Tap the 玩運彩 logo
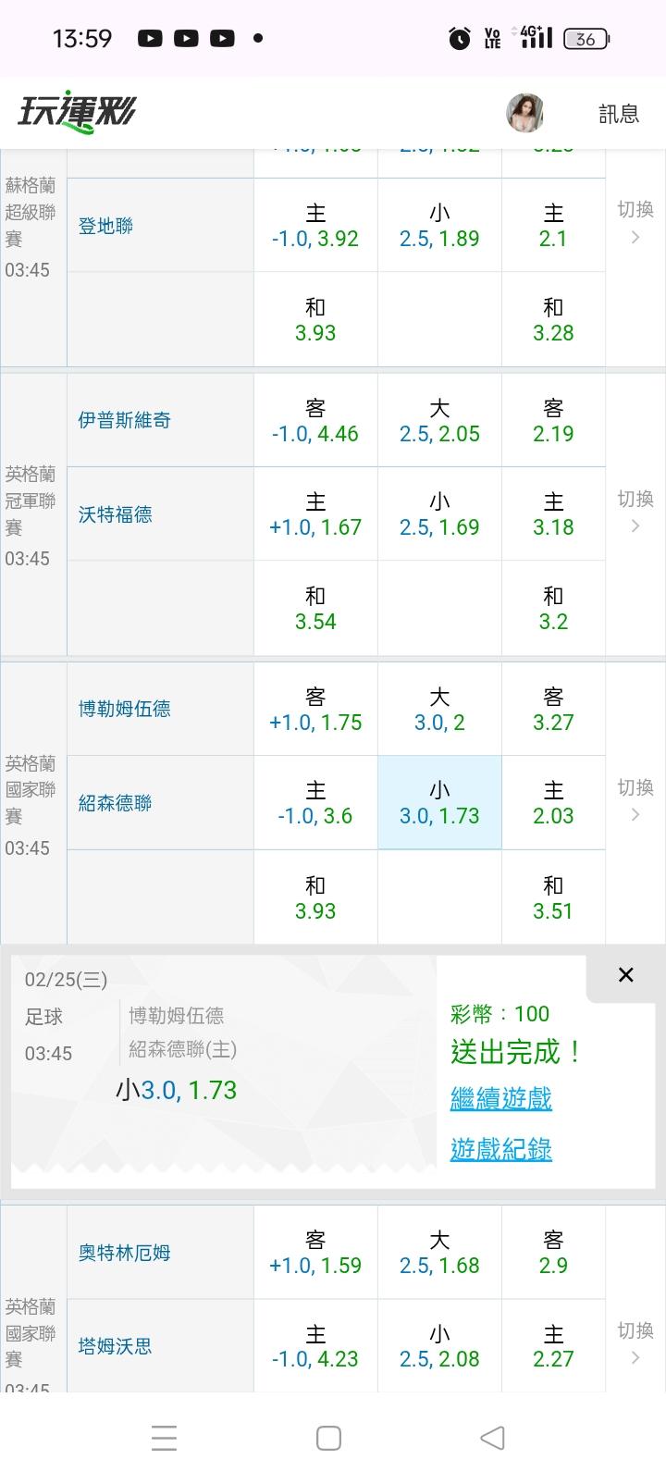 coord(77,113)
